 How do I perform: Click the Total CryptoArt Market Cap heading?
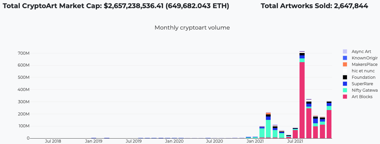116,6
